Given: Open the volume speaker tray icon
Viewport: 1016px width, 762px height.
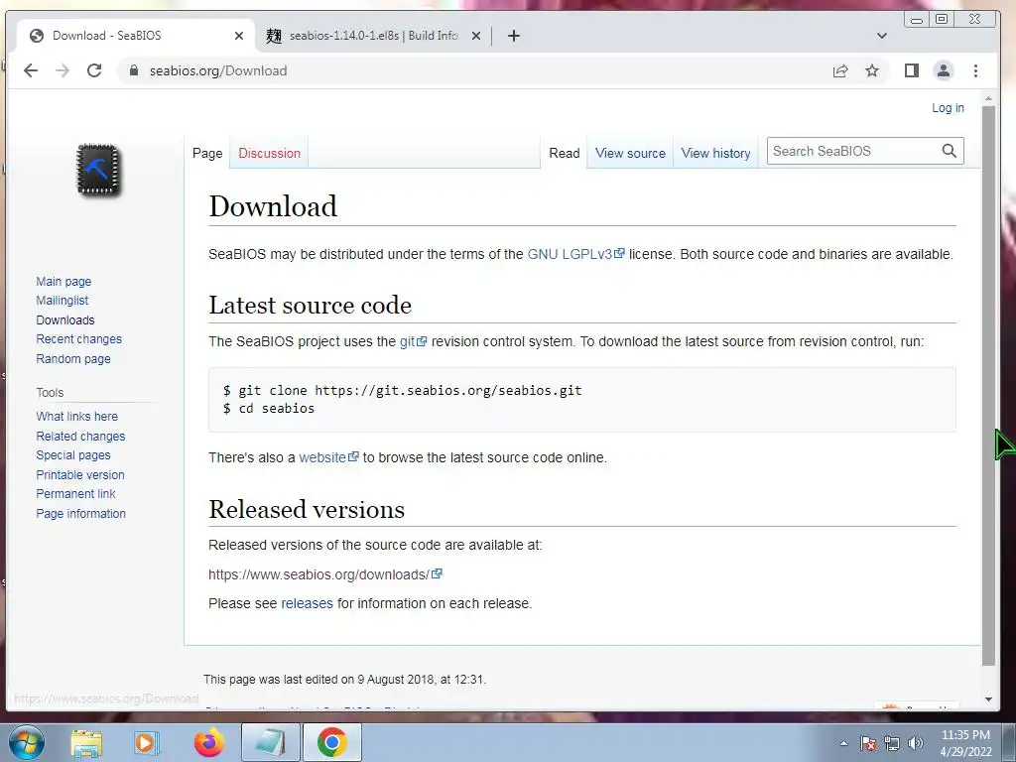Looking at the screenshot, I should click(x=916, y=743).
